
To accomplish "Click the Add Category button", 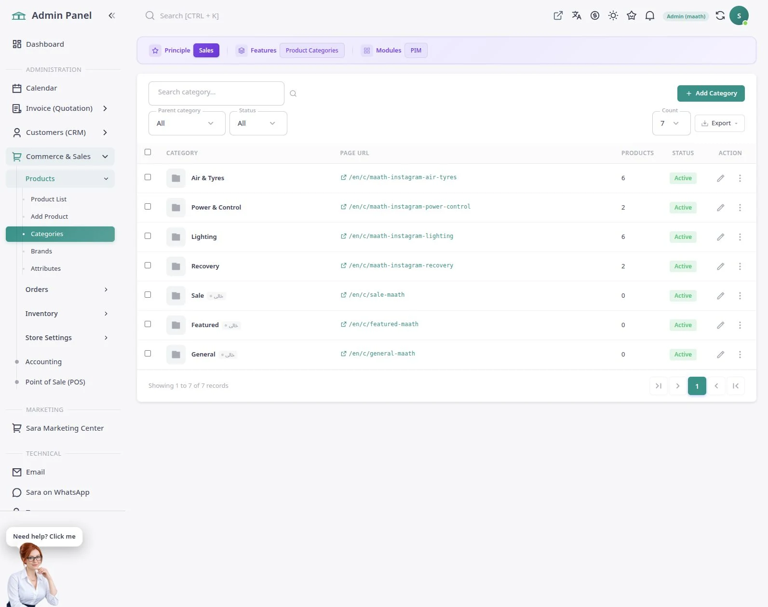I will [711, 93].
